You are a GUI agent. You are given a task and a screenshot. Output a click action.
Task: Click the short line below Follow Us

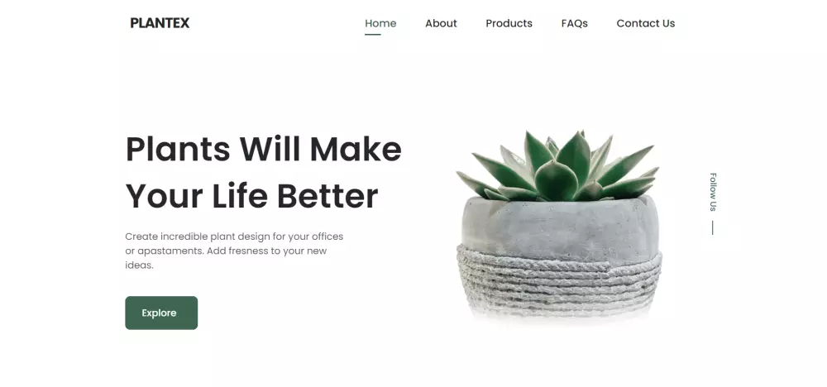click(713, 227)
